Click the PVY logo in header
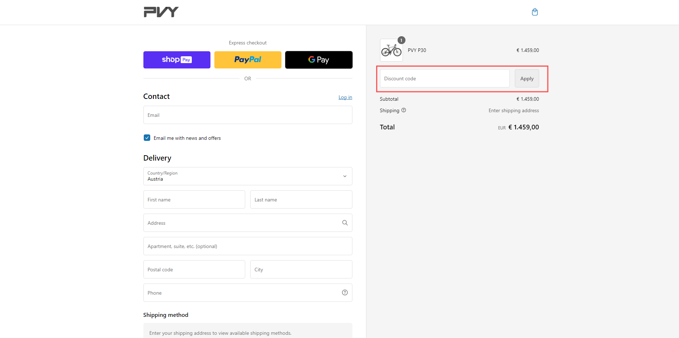This screenshot has height=338, width=679. (x=161, y=12)
